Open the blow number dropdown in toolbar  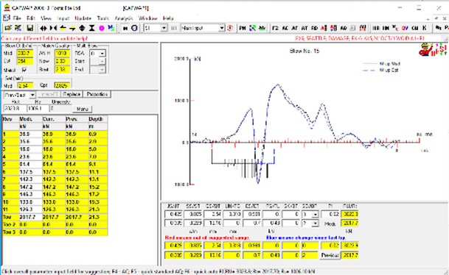[x=164, y=28]
